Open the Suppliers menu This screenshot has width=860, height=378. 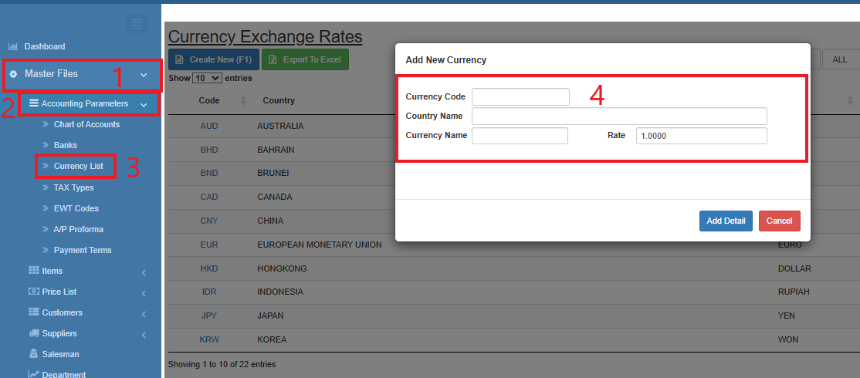(59, 333)
